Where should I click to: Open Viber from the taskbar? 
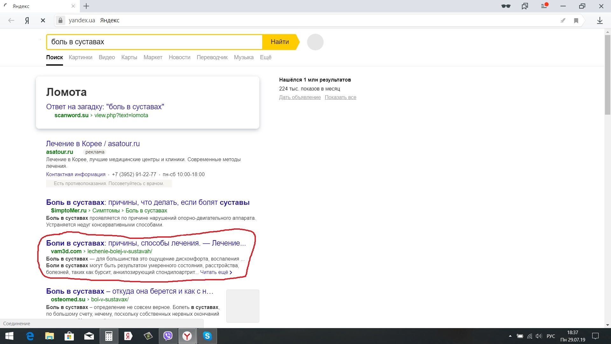pos(168,336)
